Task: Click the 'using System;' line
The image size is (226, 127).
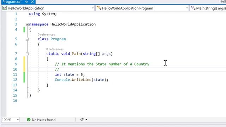Action: coord(43,14)
